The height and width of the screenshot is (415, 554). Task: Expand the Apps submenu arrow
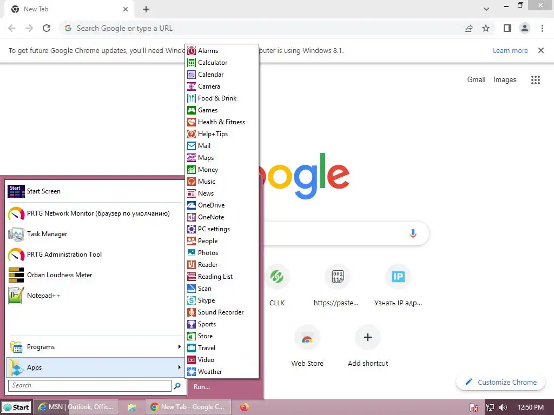tap(180, 367)
